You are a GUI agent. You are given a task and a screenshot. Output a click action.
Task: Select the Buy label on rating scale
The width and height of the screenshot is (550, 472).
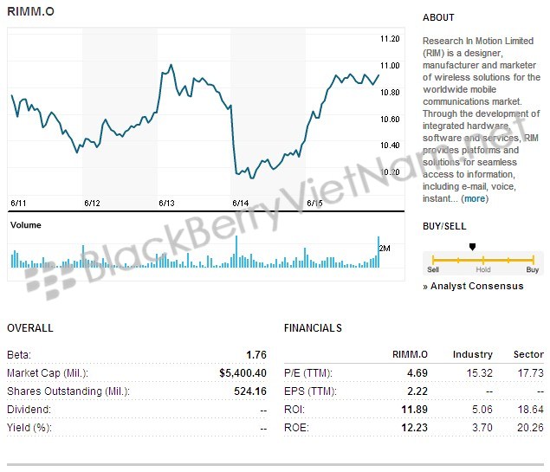pos(532,270)
